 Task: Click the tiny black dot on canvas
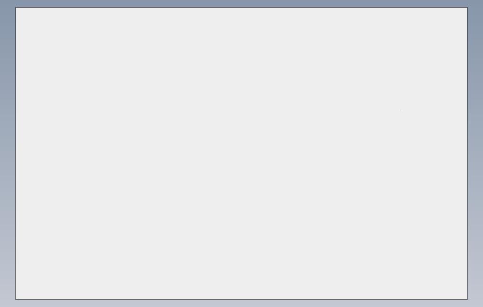(x=400, y=110)
